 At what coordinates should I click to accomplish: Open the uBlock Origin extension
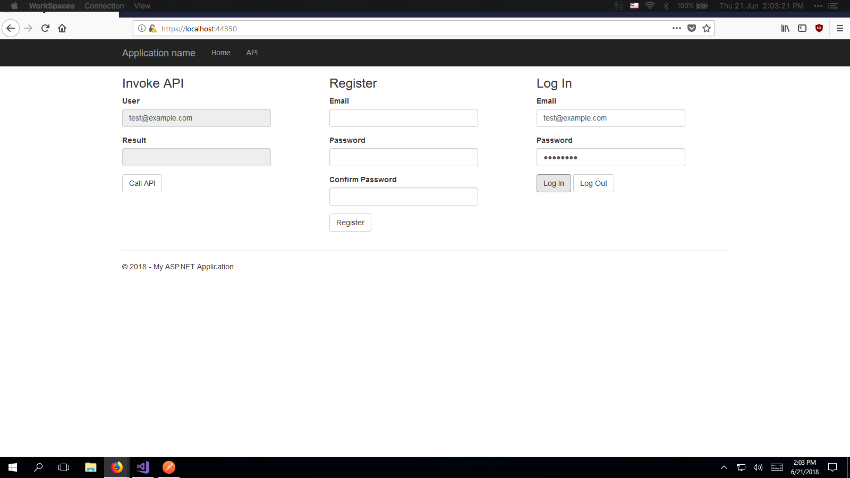pos(819,28)
